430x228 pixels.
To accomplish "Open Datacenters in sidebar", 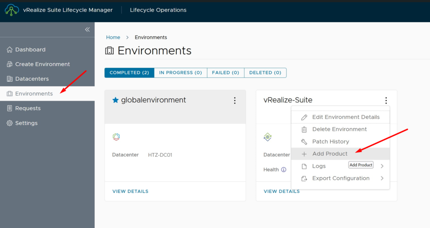I will click(47, 79).
